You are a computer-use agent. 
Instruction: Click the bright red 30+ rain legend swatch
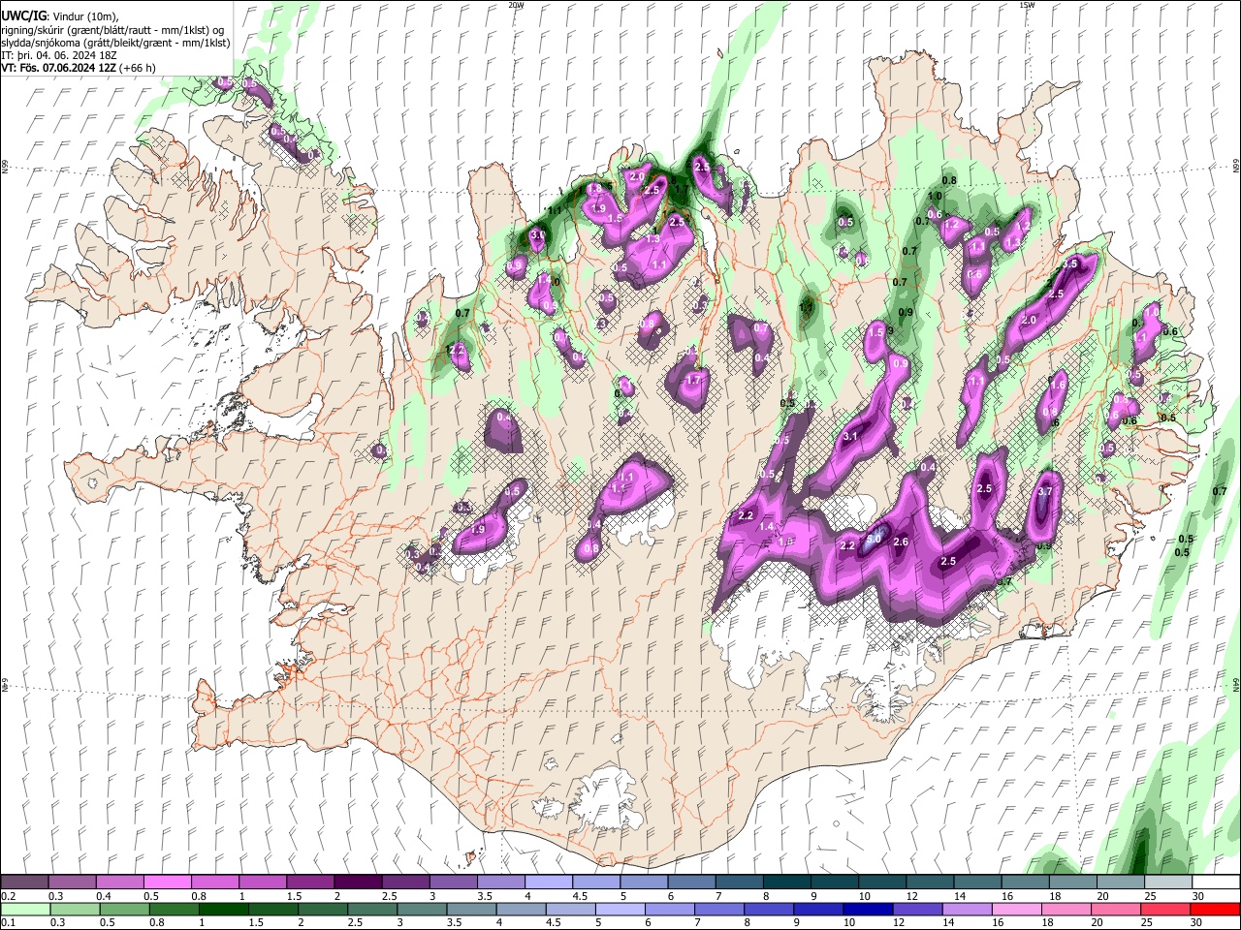[x=1216, y=909]
